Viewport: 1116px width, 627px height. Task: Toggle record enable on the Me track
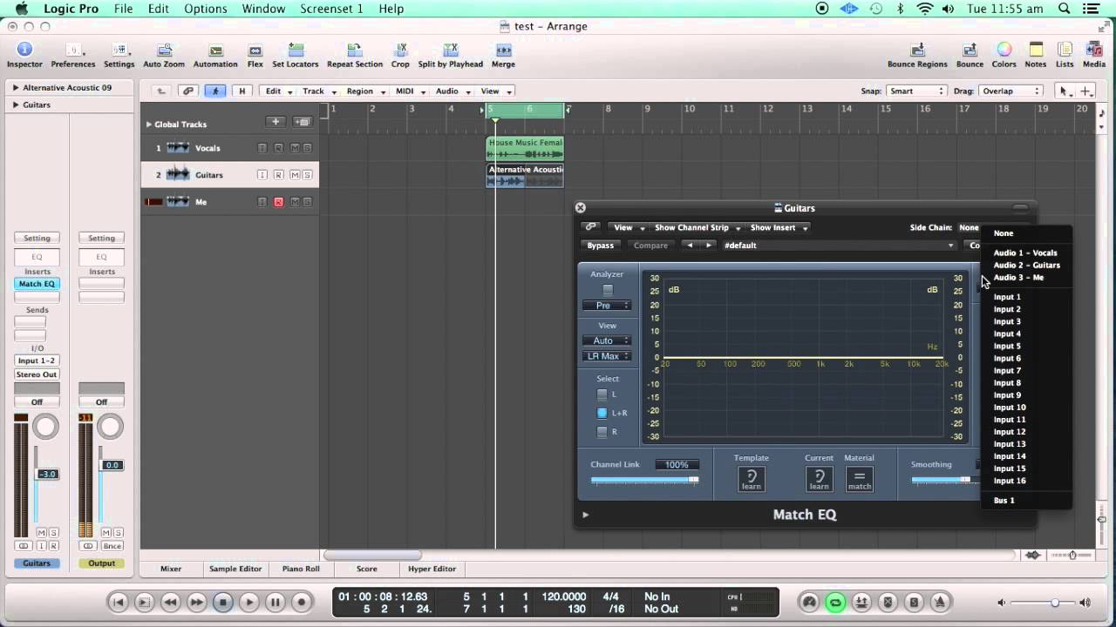tap(279, 202)
